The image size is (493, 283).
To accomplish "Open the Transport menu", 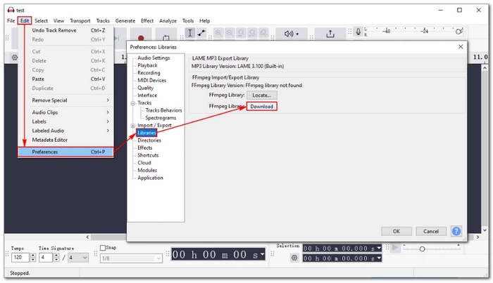I will 80,20.
